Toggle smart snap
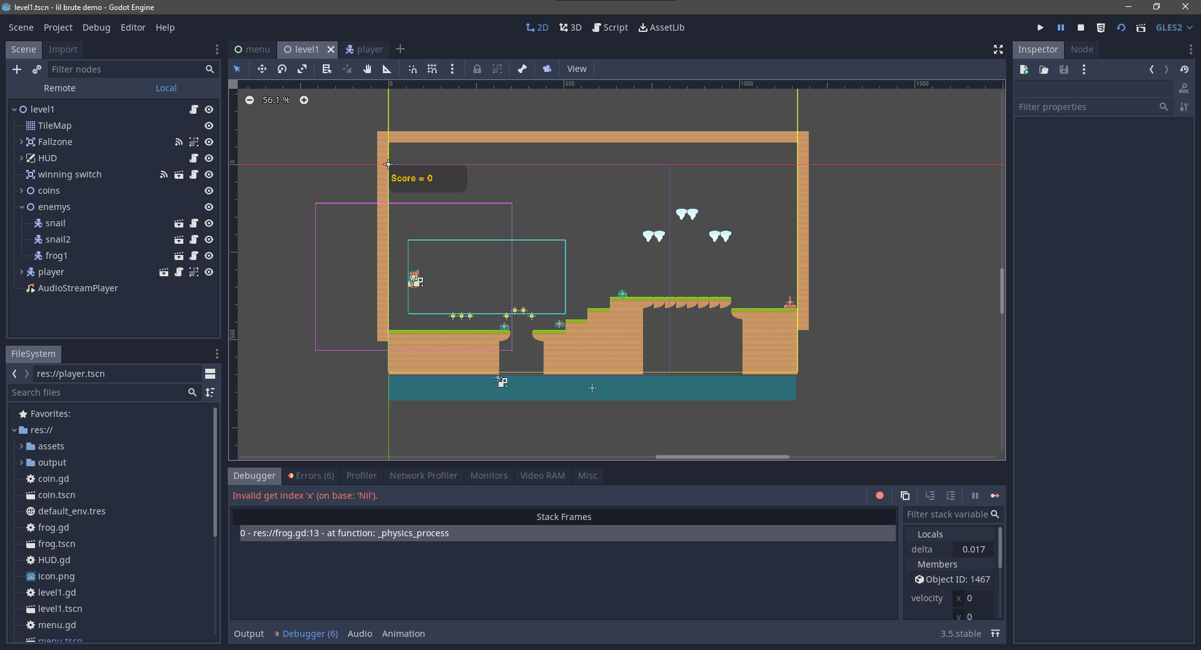1201x650 pixels. click(412, 69)
